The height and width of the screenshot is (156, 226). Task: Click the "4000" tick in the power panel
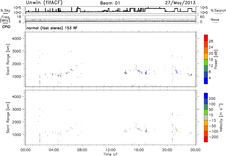tap(16, 39)
